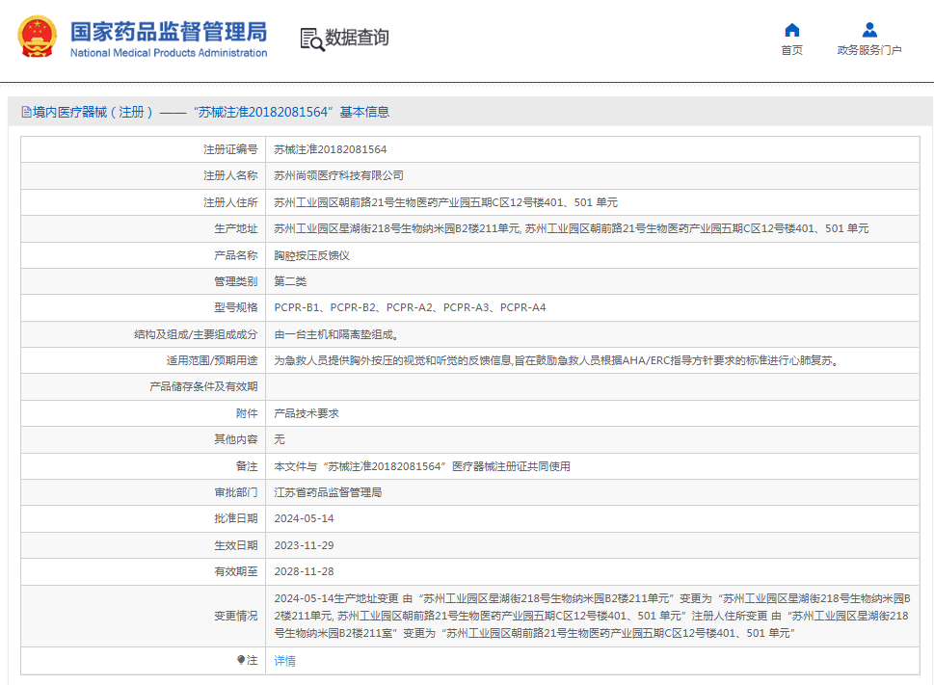The width and height of the screenshot is (934, 685).
Task: Click the 产品技术要求 attachment entry
Action: click(x=306, y=413)
